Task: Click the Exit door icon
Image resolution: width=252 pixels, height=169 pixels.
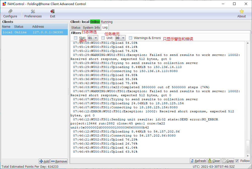Action: [53, 11]
